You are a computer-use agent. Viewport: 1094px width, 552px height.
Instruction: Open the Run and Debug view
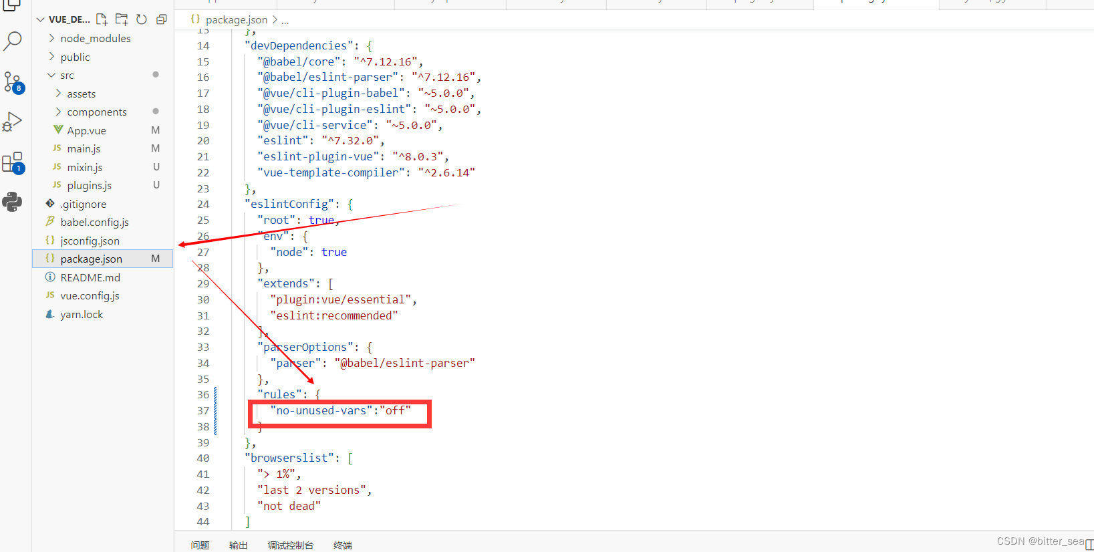[x=13, y=122]
